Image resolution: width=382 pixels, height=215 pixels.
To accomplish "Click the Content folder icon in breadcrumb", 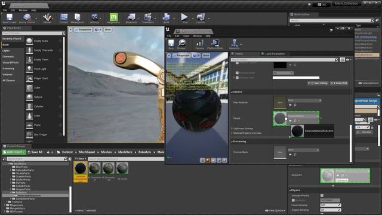I will point(58,152).
